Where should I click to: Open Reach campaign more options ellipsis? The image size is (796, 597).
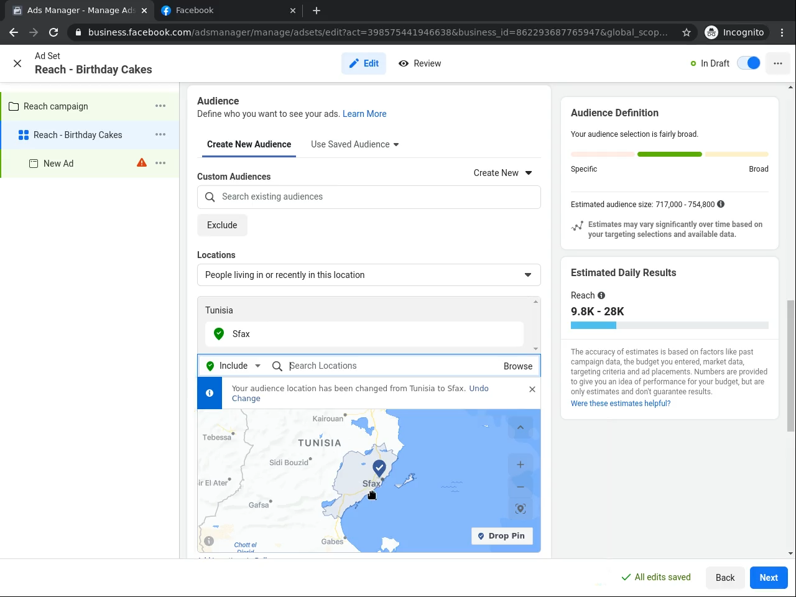160,106
